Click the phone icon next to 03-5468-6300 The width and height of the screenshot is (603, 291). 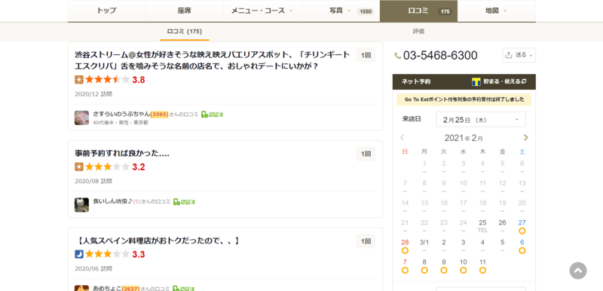coord(398,56)
